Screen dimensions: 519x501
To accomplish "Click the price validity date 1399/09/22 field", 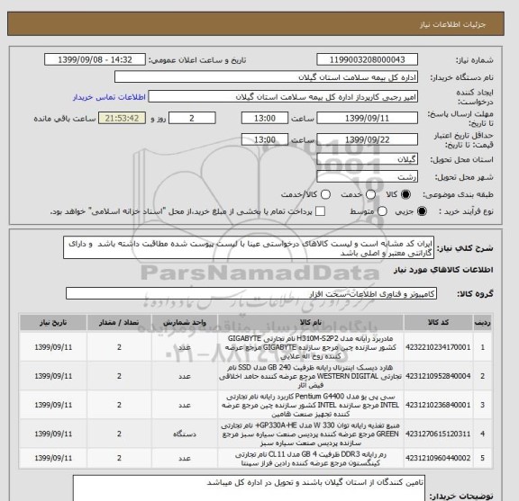I will (367, 139).
